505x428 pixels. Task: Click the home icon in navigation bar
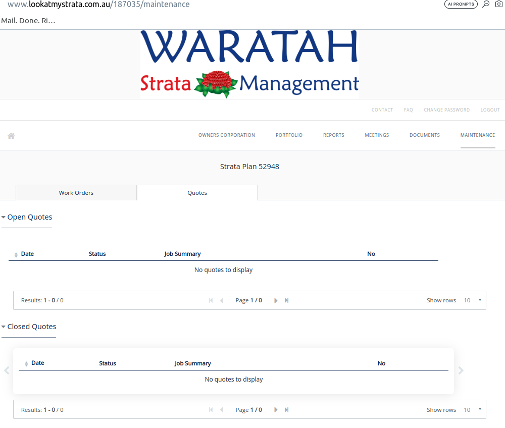[11, 136]
